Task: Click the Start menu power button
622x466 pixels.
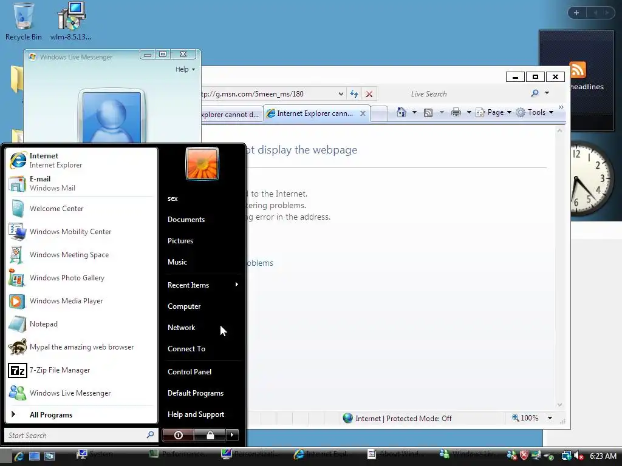Action: point(178,435)
